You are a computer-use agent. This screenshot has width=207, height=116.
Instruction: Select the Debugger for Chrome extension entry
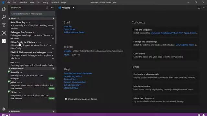coord(32,35)
